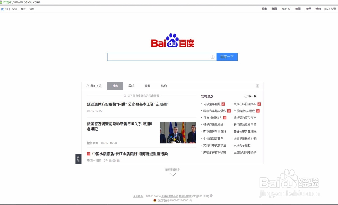Screen dimensions: 338x205
Task: Click hot topic 英推行中式教学法
Action: [215, 145]
